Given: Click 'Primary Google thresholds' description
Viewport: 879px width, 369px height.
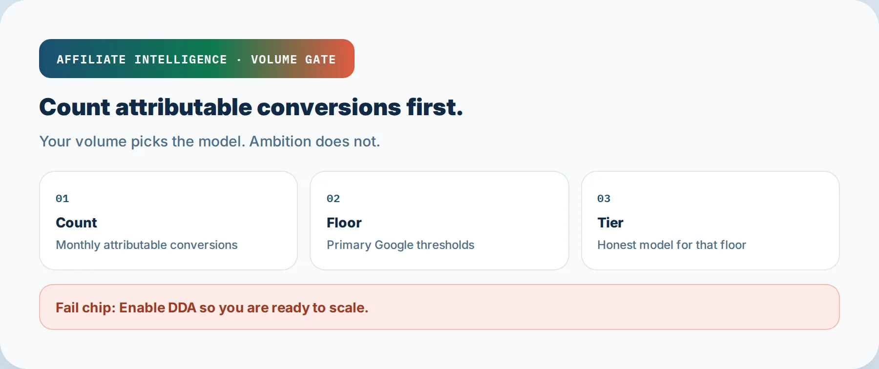Looking at the screenshot, I should coord(400,245).
